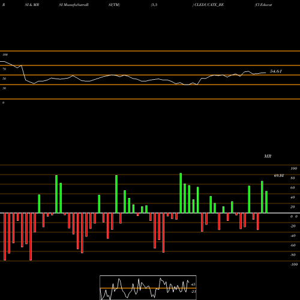Click the 30 label on RSI axis
Image resolution: width=300 pixels, height=300 pixels.
coord(4,88)
